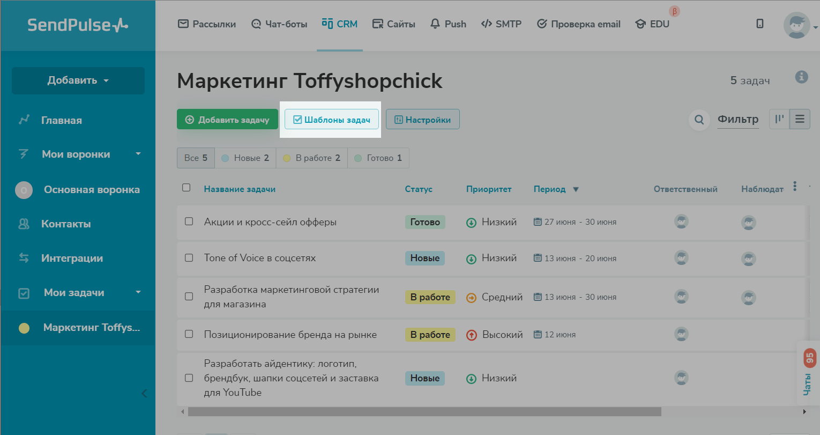This screenshot has height=435, width=820.
Task: Select all tasks with header checkbox
Action: click(x=187, y=188)
